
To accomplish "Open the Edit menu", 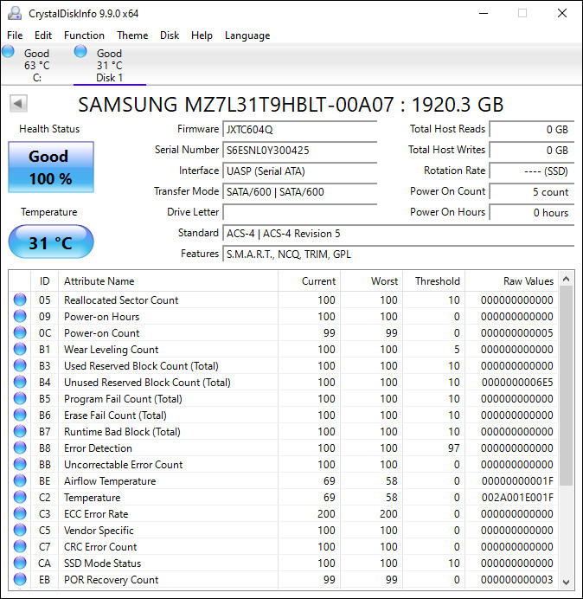I will click(43, 35).
